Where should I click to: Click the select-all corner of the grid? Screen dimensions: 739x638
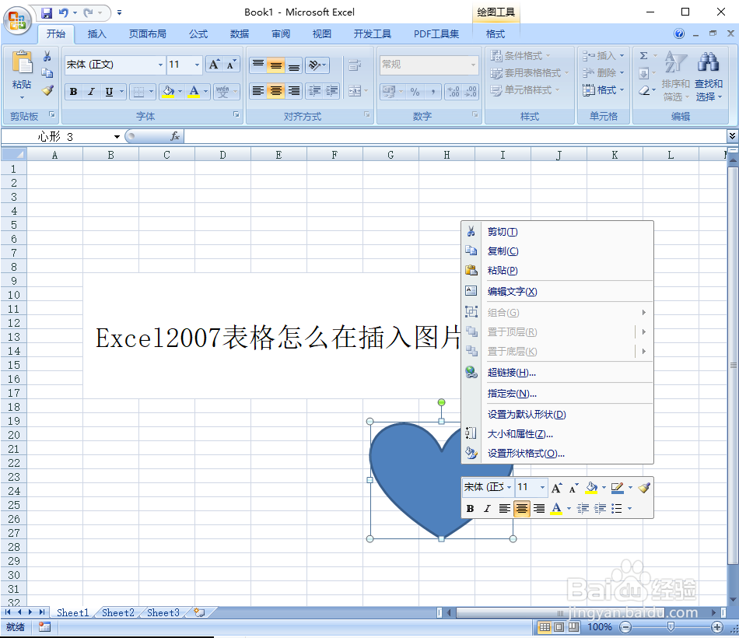point(14,154)
